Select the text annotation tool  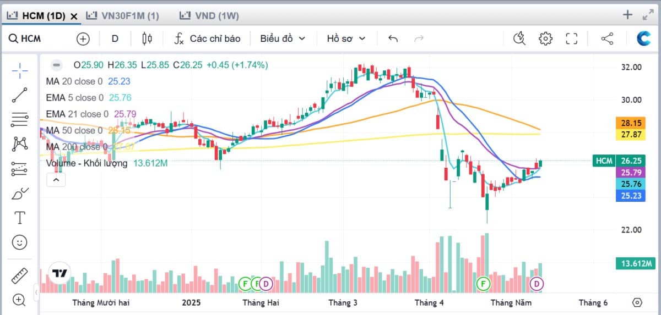click(20, 218)
